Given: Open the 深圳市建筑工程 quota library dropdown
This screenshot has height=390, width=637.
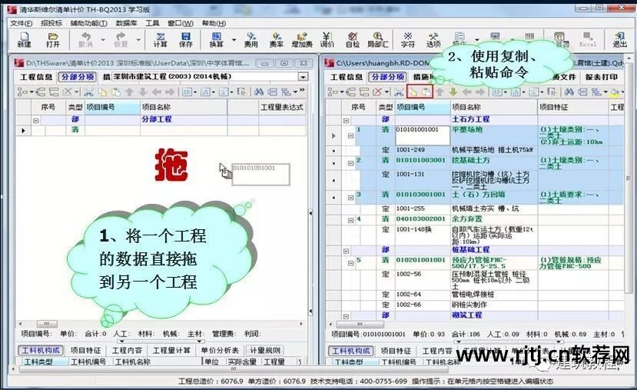Looking at the screenshot, I should [303, 77].
